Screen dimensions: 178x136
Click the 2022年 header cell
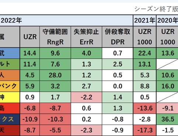coord(66,20)
